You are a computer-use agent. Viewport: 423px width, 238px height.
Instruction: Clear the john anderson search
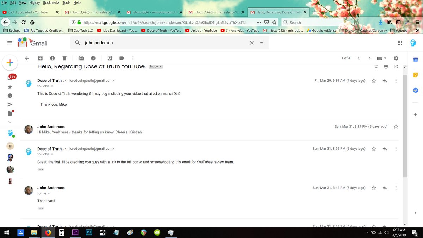coord(252,43)
